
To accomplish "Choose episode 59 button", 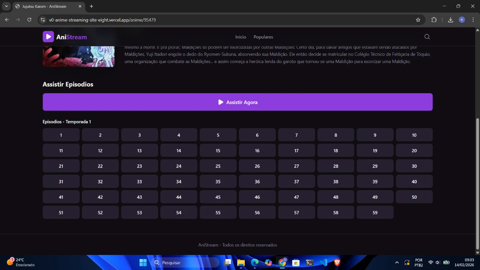I will (375, 212).
